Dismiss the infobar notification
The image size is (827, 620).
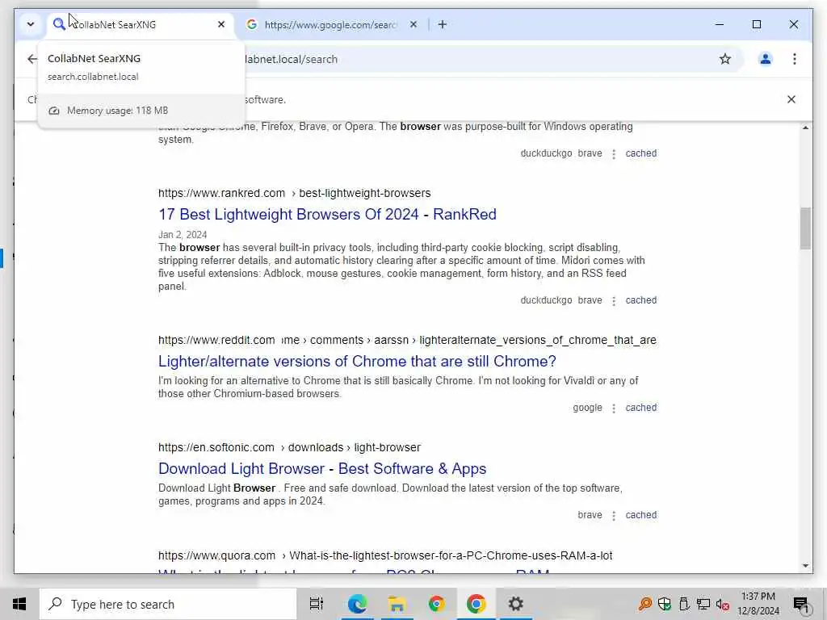click(x=791, y=99)
